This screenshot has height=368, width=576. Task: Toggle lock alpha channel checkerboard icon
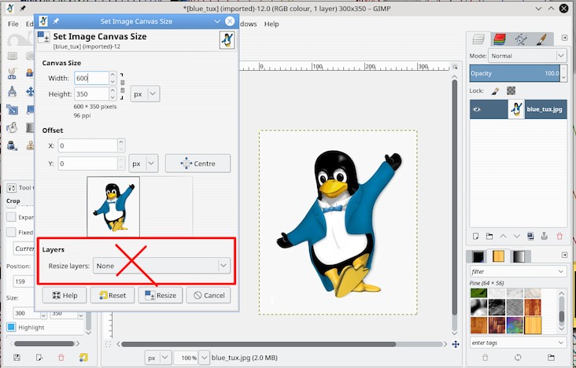point(511,90)
